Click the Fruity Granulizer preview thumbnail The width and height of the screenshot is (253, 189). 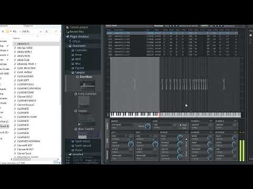click(x=84, y=101)
